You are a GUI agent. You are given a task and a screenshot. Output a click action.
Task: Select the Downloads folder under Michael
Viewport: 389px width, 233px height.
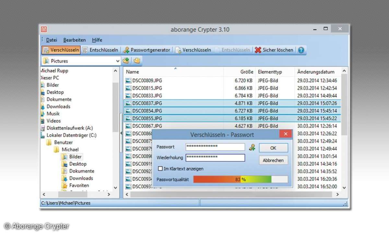pyautogui.click(x=81, y=178)
